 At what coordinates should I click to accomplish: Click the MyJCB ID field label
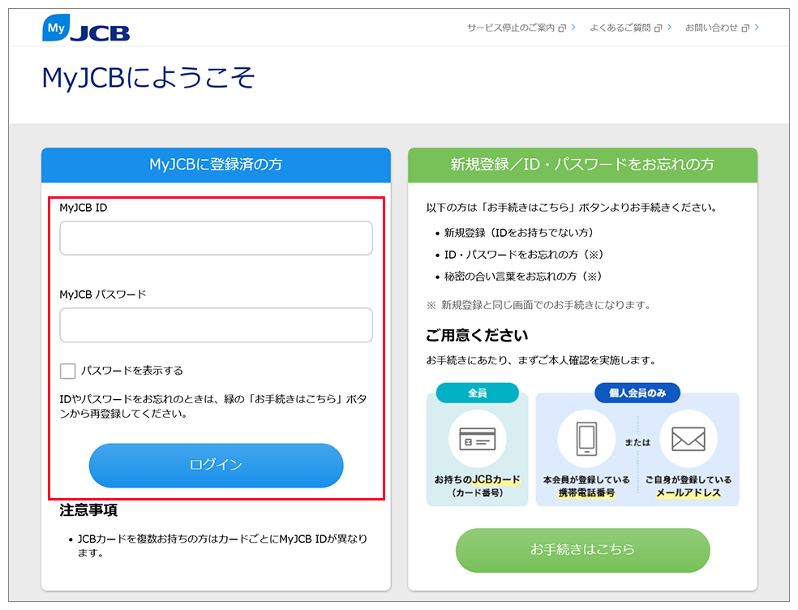point(84,208)
